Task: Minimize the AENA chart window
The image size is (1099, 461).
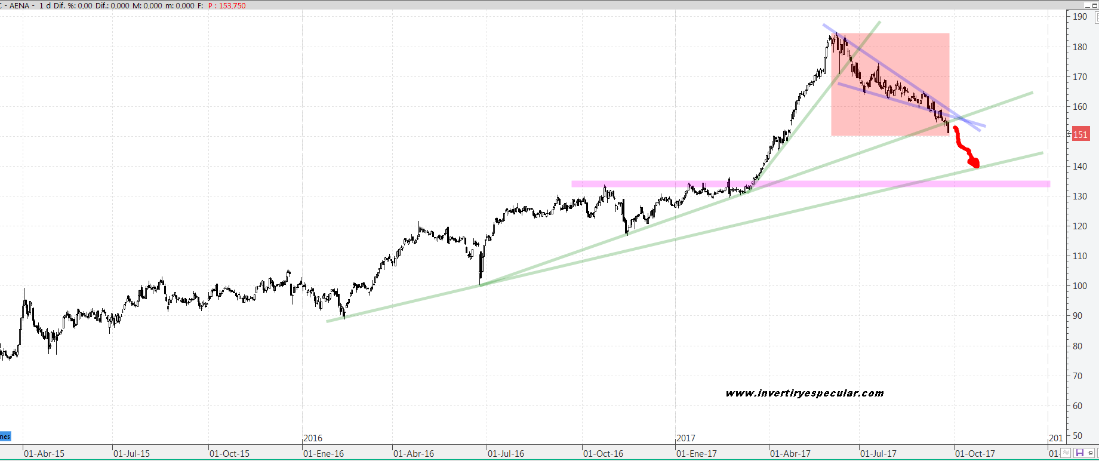Action: [1087, 5]
